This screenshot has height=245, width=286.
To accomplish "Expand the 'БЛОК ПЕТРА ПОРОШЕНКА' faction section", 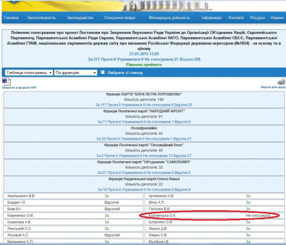I will point(144,94).
